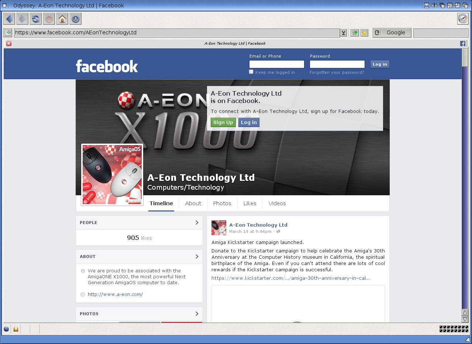Expand the PEOPLE section chevron
The image size is (472, 344).
197,223
